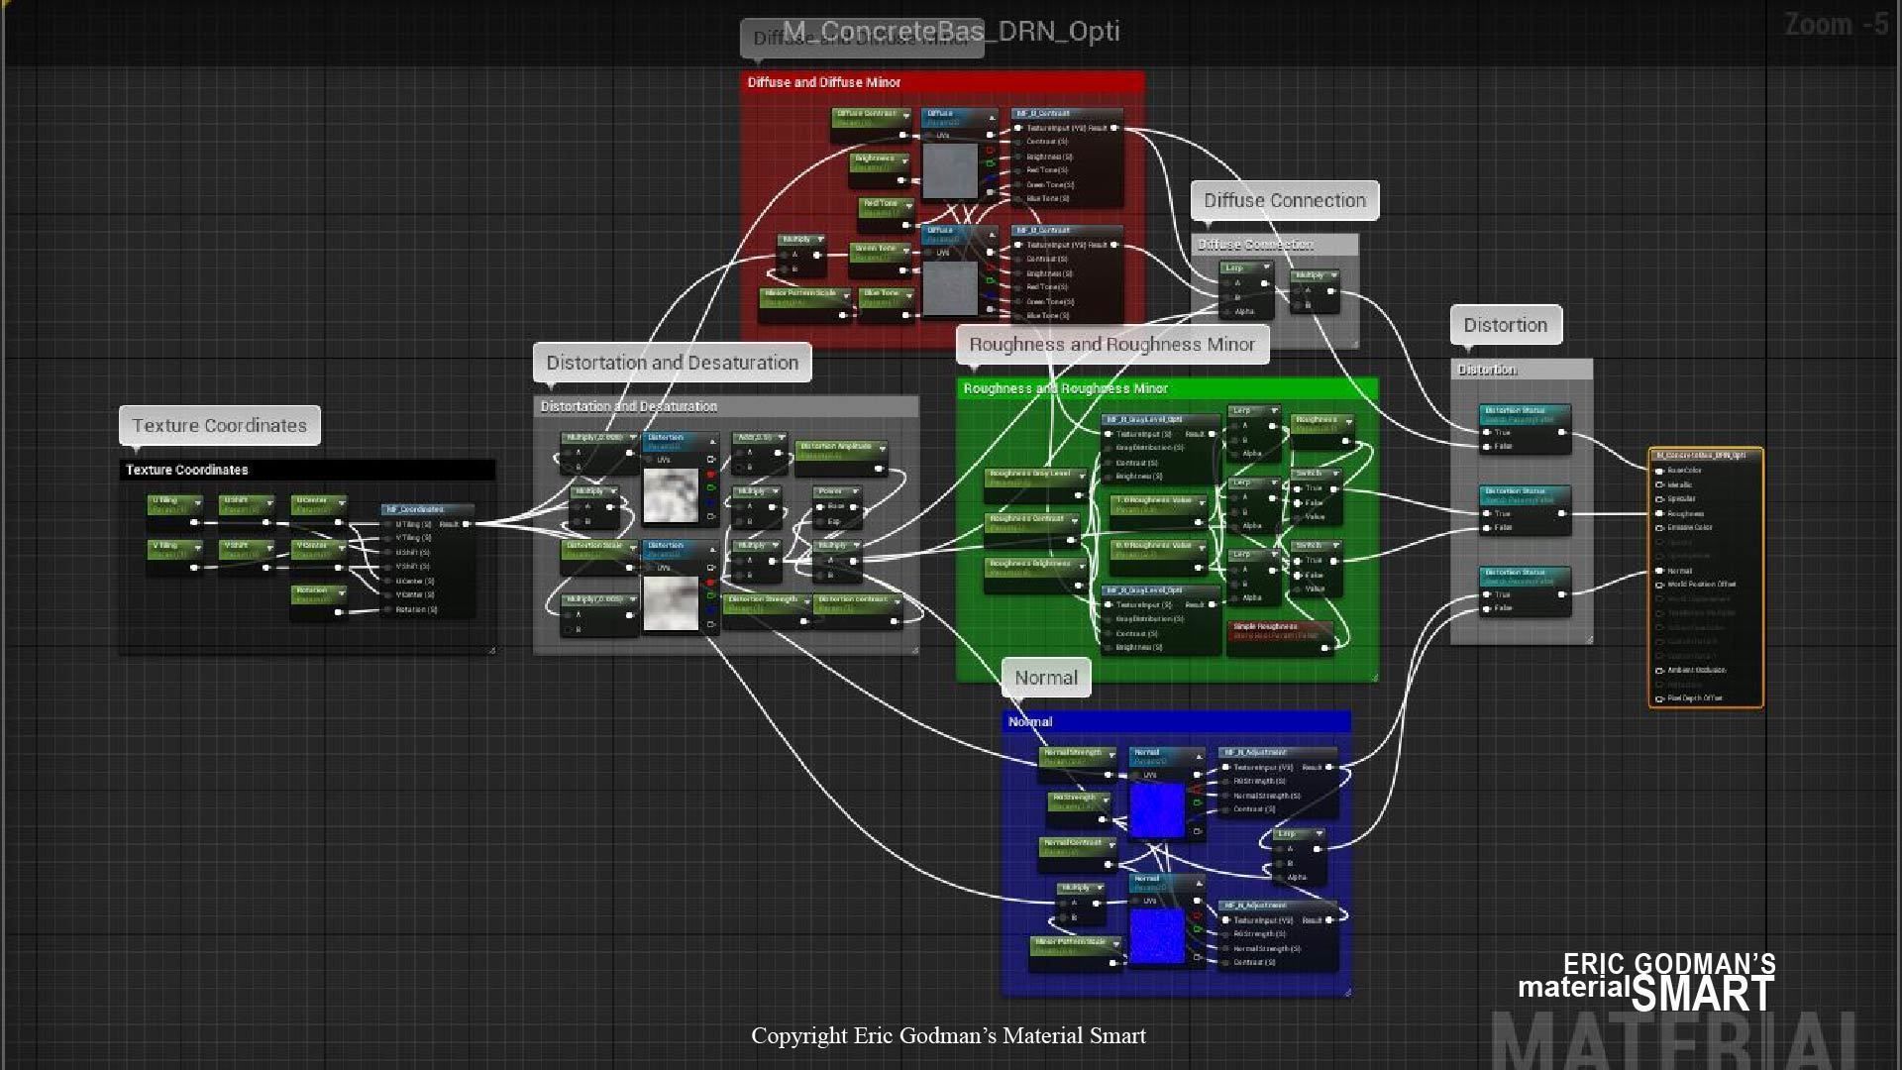Select the Texture Coordinates comment title bar
The image size is (1902, 1070).
307,470
